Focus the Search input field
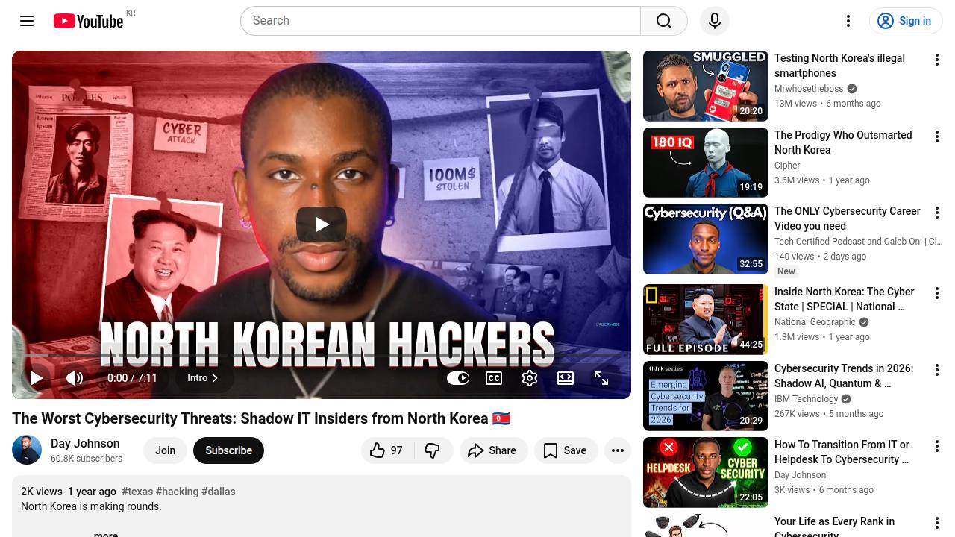The image size is (955, 537). click(440, 21)
